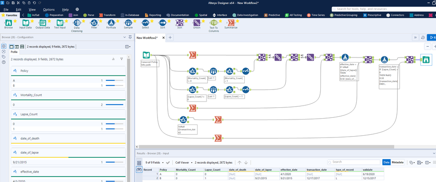
Task: Click the Run workflow button
Action: [x=432, y=37]
